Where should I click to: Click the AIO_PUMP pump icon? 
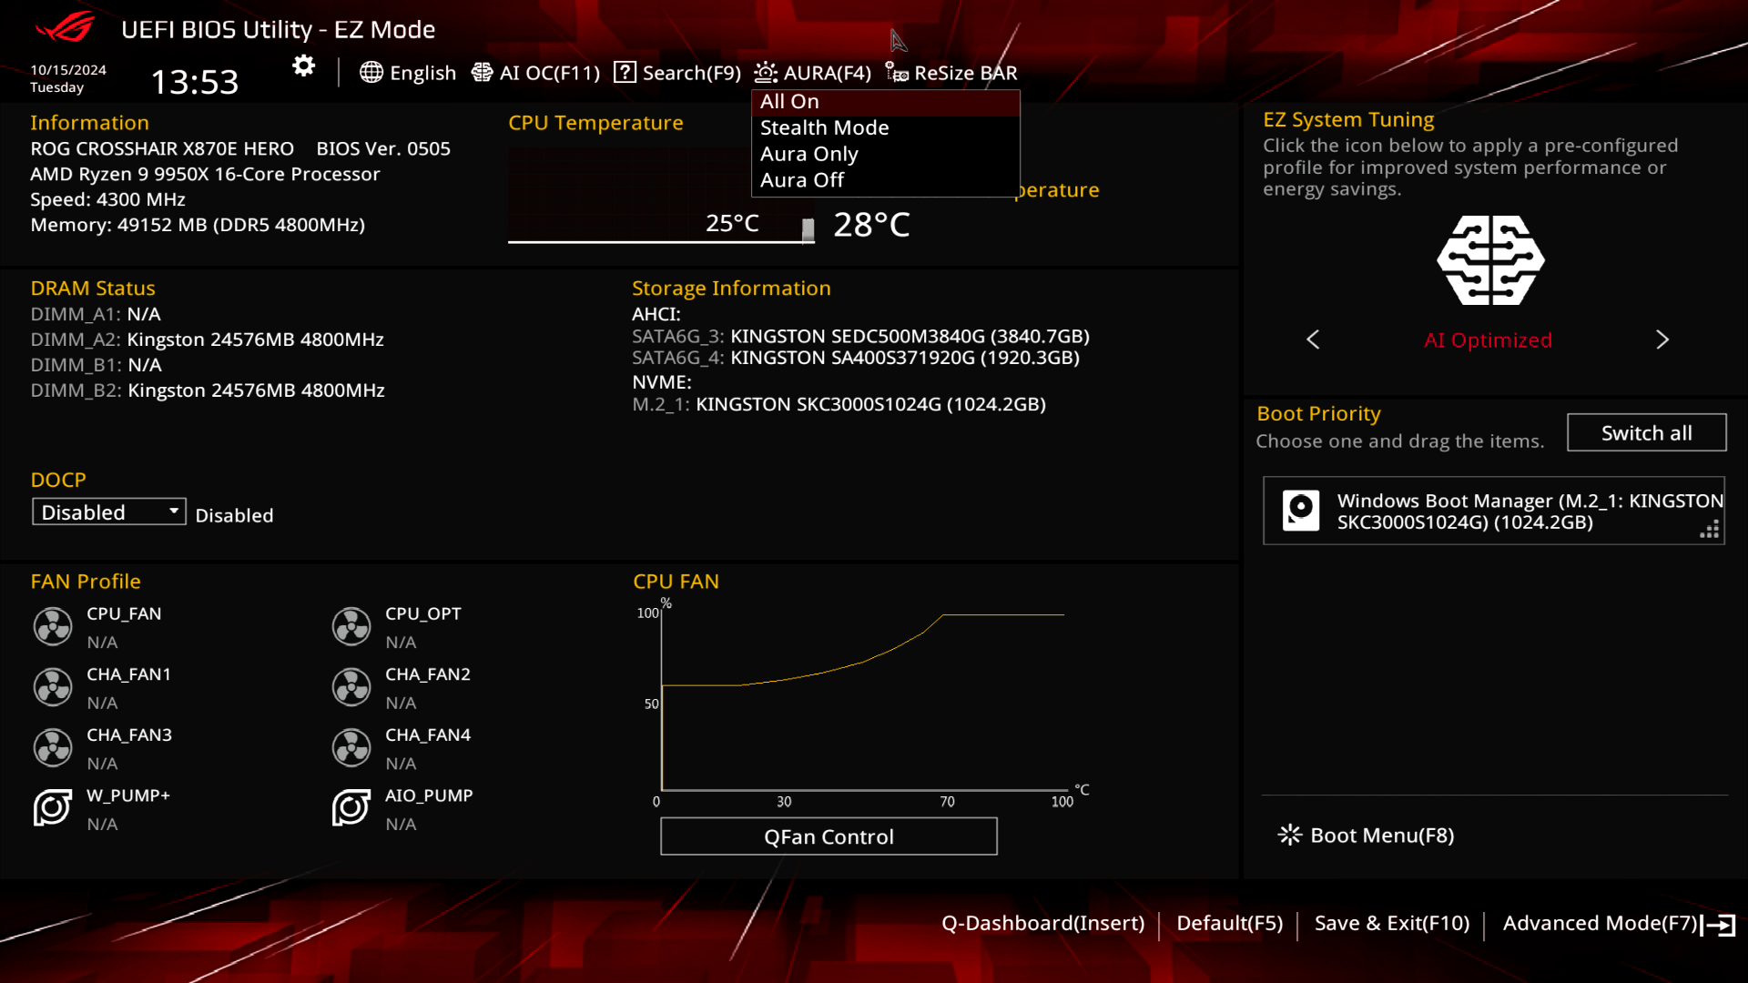click(x=351, y=807)
